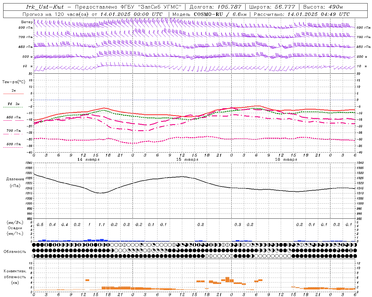Click the Тем-ра(°C) axis label

(14, 82)
